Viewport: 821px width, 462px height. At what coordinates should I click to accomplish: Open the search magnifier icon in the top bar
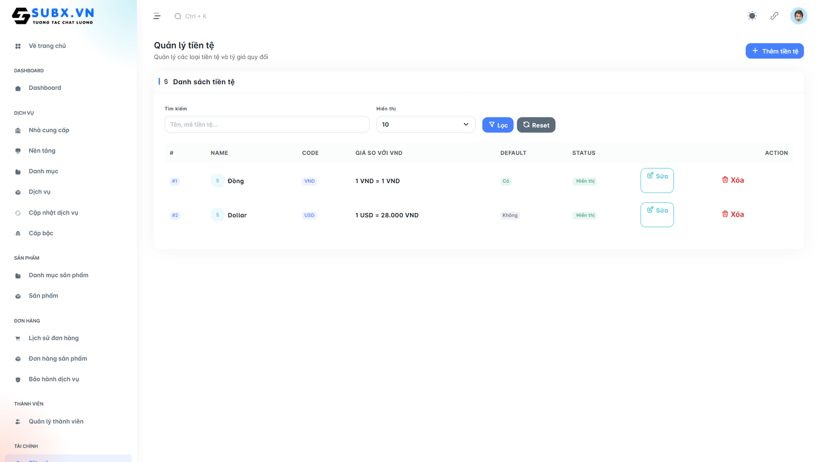click(177, 16)
